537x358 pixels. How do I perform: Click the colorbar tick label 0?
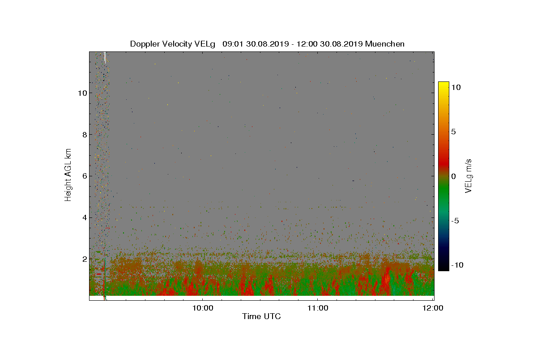click(453, 176)
